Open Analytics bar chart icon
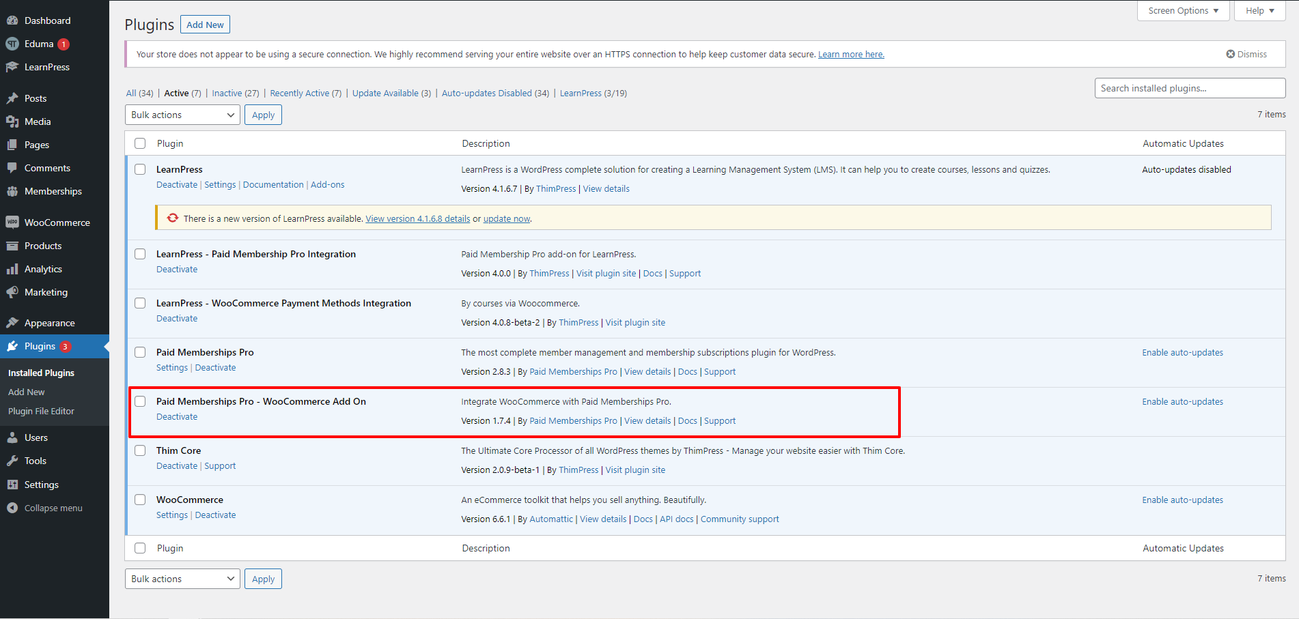1299x619 pixels. tap(12, 269)
